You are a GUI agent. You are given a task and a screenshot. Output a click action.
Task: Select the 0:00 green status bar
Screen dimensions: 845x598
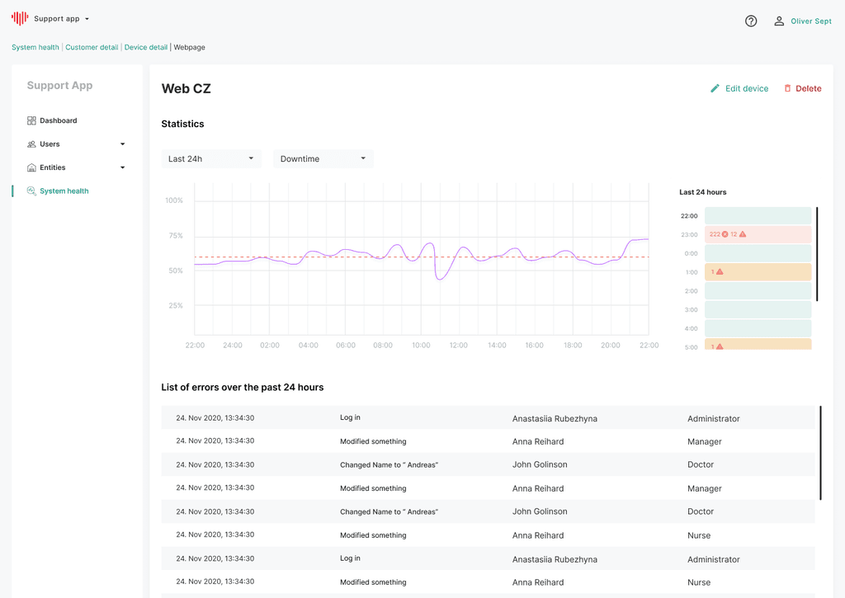coord(758,253)
